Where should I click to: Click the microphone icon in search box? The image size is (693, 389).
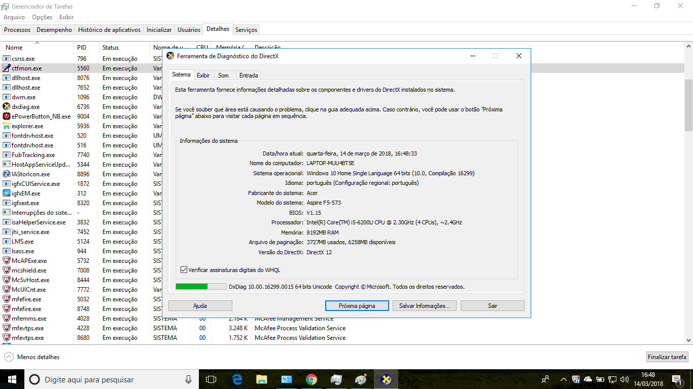coord(188,379)
